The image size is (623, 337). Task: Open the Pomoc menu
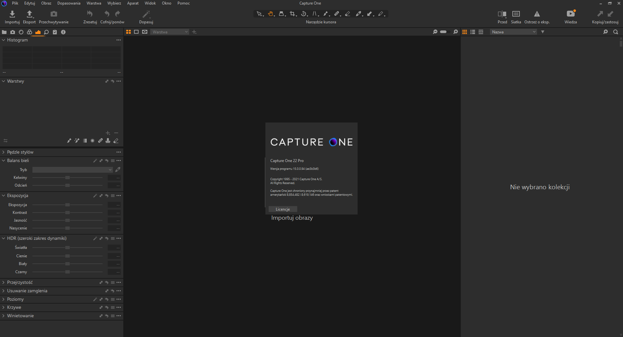coord(184,3)
